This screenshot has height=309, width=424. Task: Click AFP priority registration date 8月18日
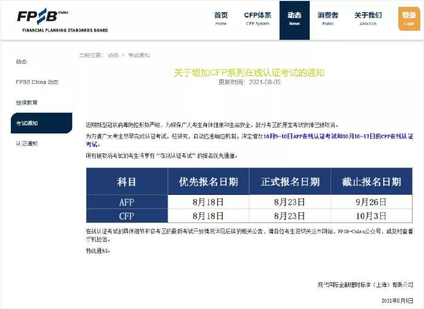click(208, 202)
